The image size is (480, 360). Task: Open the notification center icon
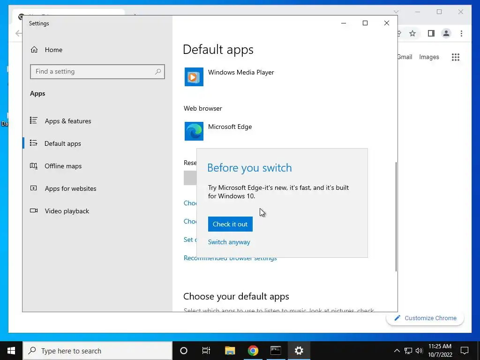pyautogui.click(x=465, y=351)
